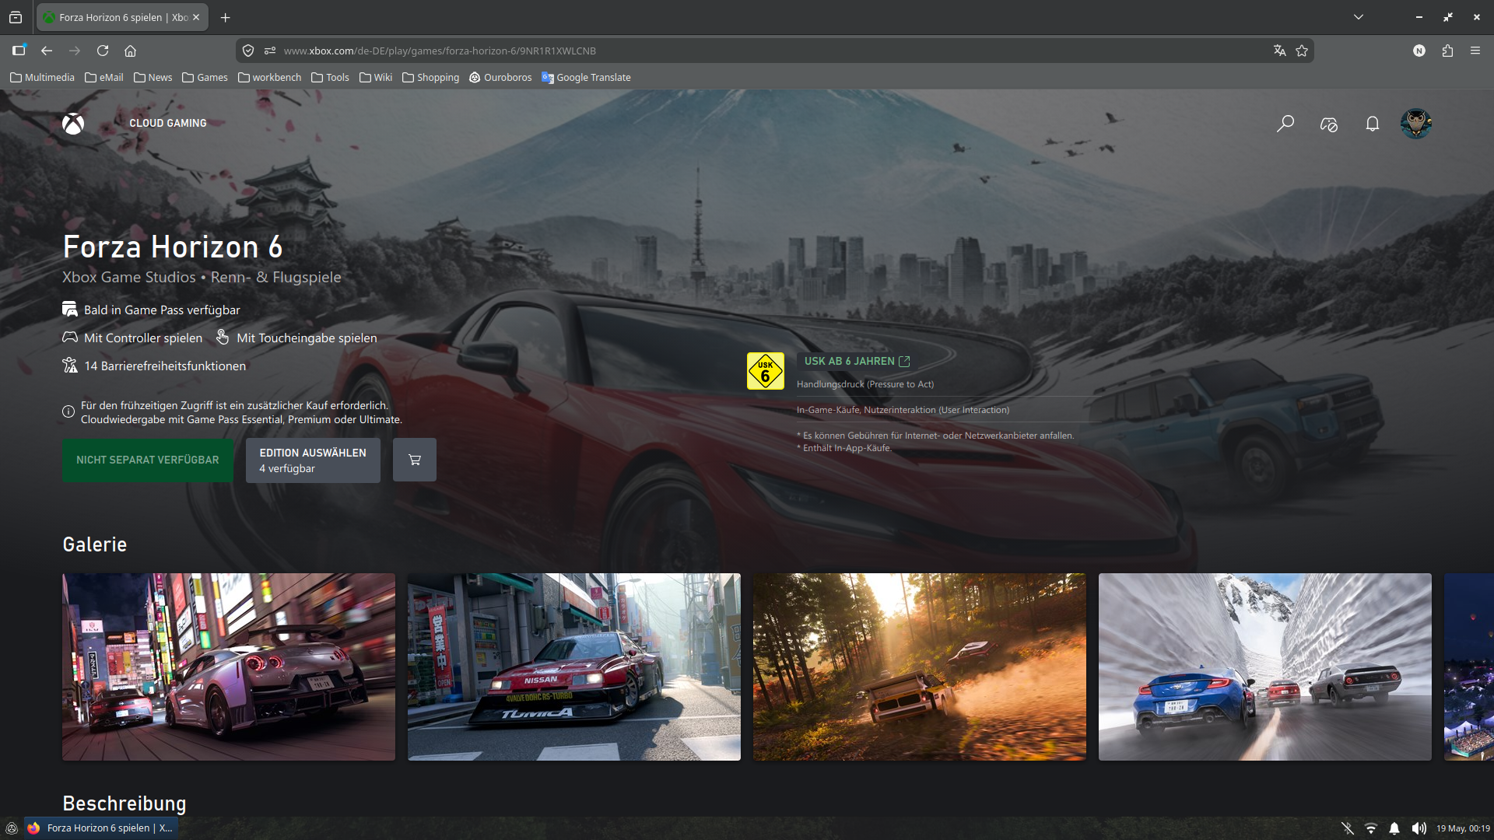The width and height of the screenshot is (1494, 840).
Task: Click the N account icon in toolbar
Action: (1419, 51)
